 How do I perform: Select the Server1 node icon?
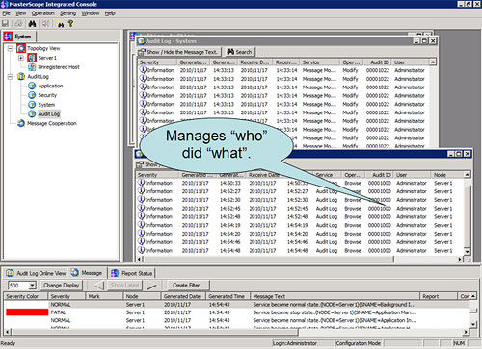point(32,58)
